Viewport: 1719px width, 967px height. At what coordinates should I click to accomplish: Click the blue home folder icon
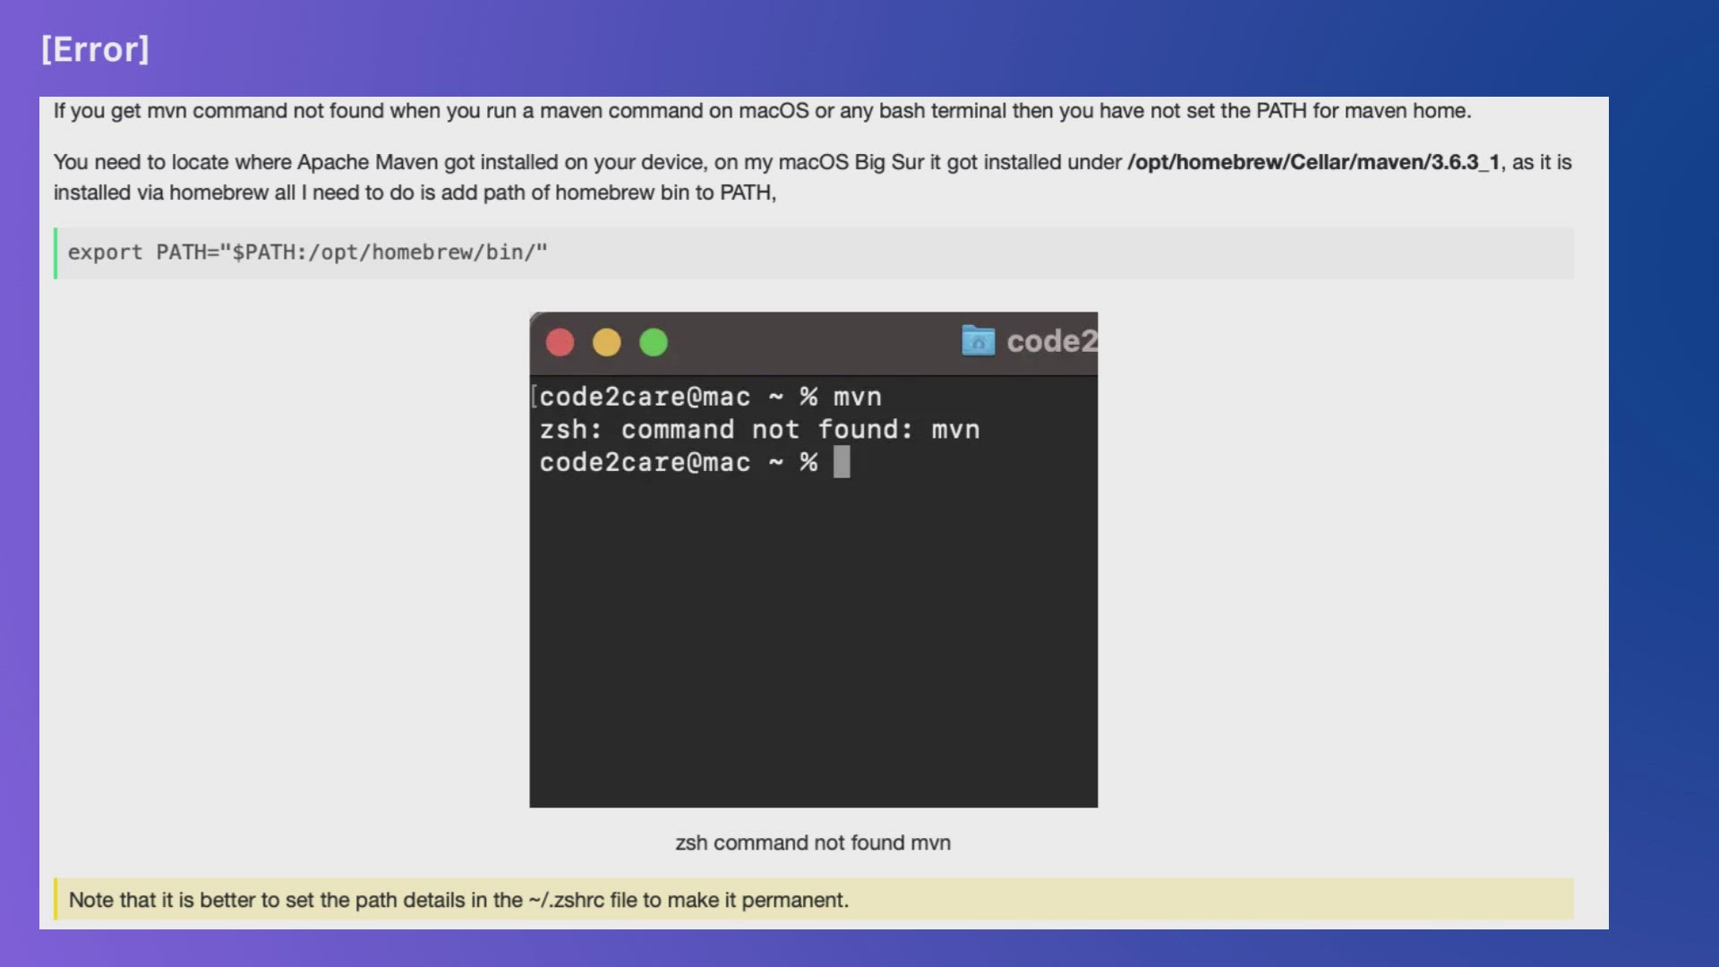click(x=978, y=341)
